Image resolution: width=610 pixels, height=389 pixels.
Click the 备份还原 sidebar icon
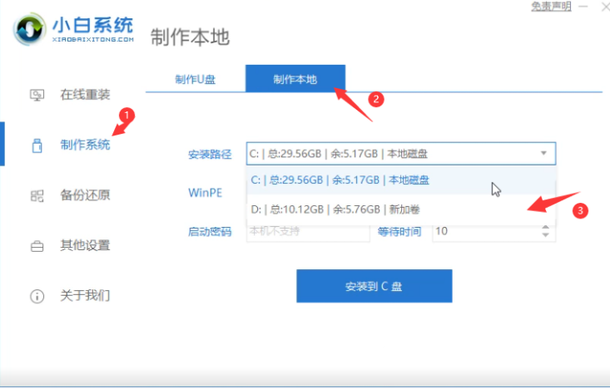37,196
